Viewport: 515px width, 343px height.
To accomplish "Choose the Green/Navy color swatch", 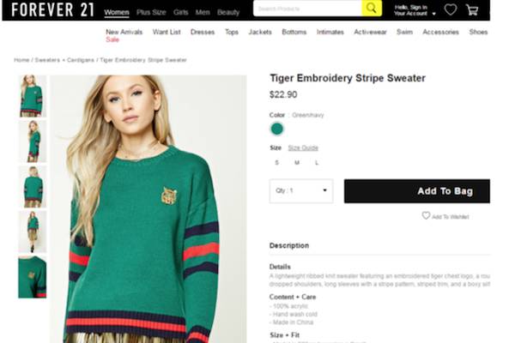I will (277, 129).
